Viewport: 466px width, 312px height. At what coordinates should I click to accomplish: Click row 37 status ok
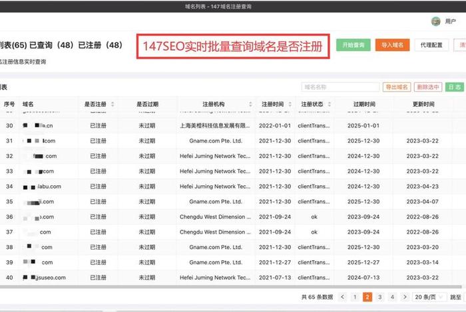pos(314,232)
